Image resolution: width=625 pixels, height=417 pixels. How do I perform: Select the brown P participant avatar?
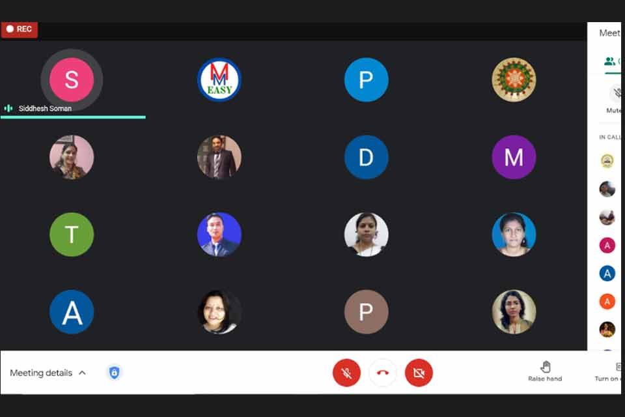coord(367,311)
